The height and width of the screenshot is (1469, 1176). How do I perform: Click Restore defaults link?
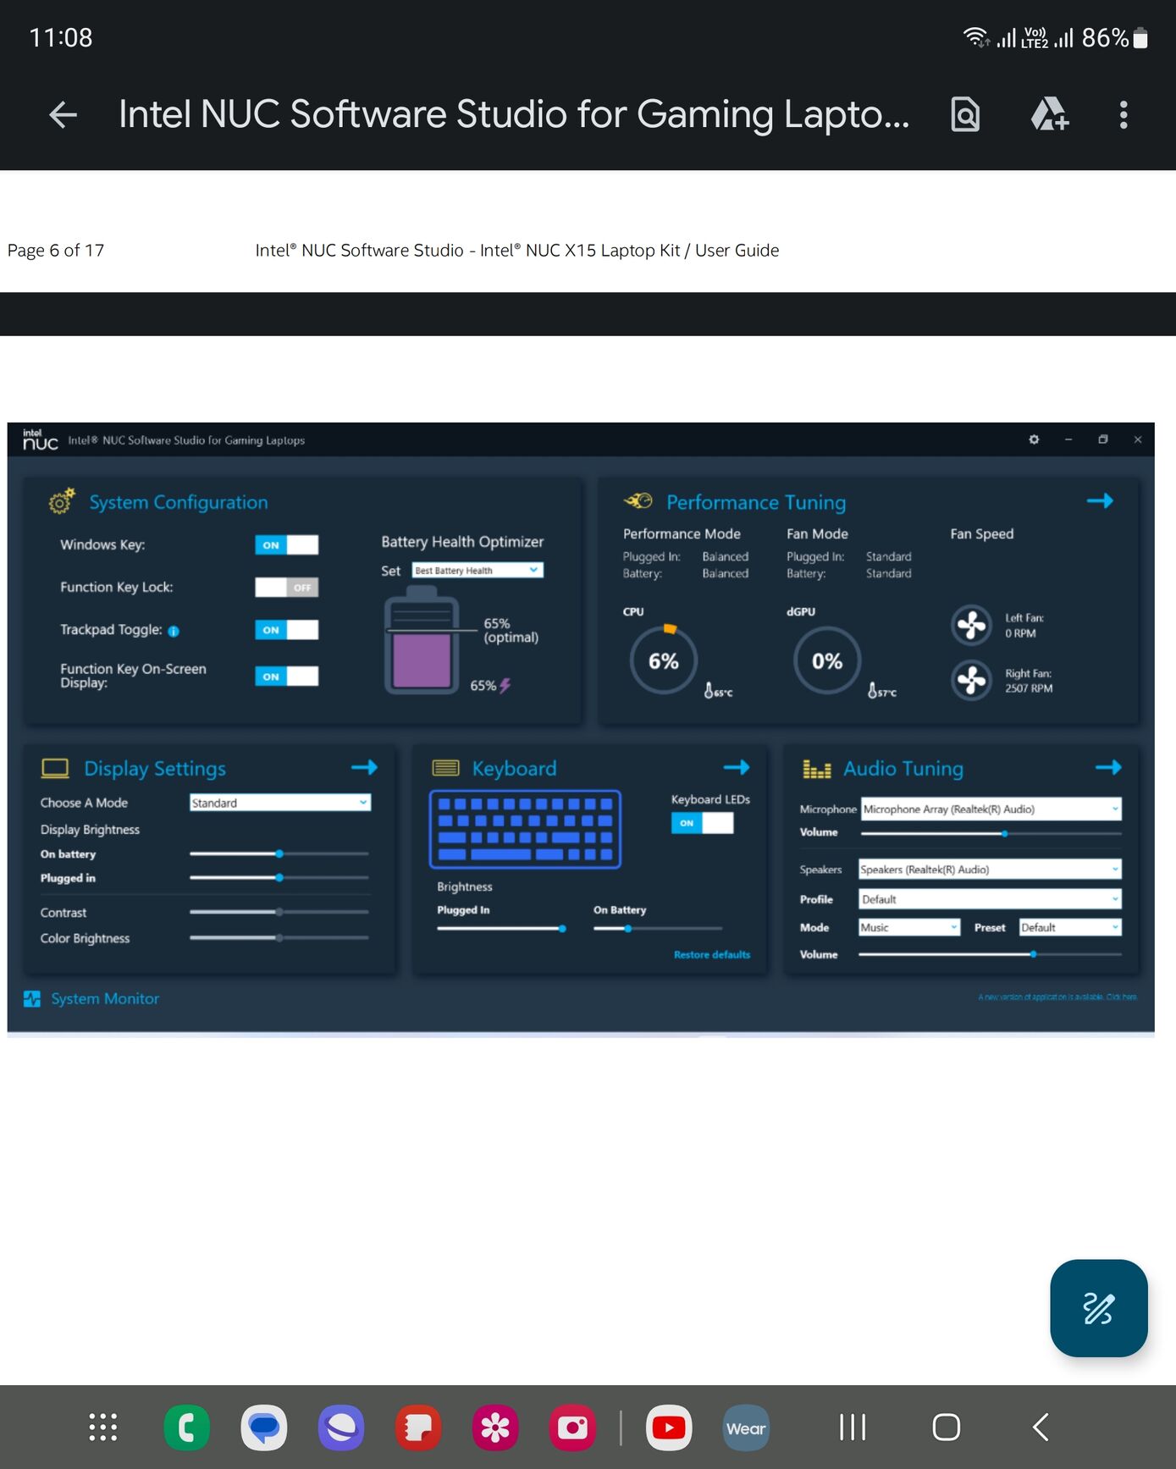coord(712,954)
